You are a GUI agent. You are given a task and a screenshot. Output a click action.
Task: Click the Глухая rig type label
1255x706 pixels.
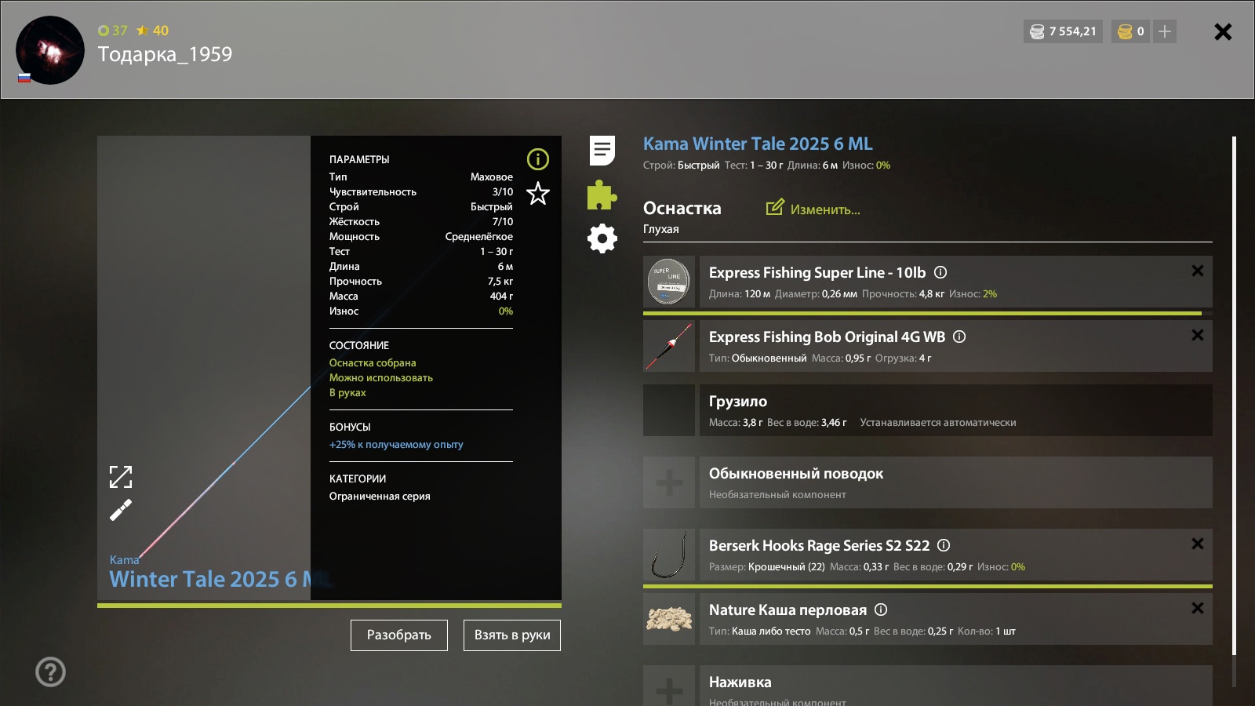pos(661,229)
